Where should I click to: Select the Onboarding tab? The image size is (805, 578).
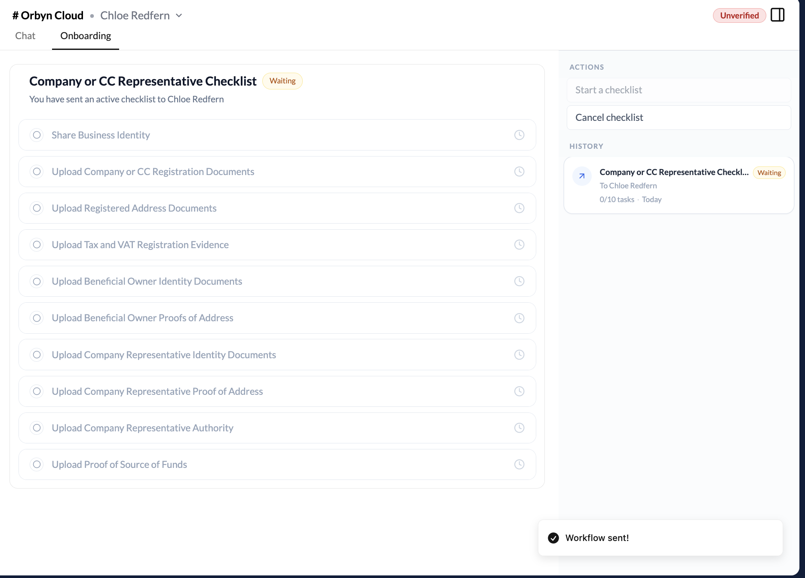pyautogui.click(x=85, y=36)
